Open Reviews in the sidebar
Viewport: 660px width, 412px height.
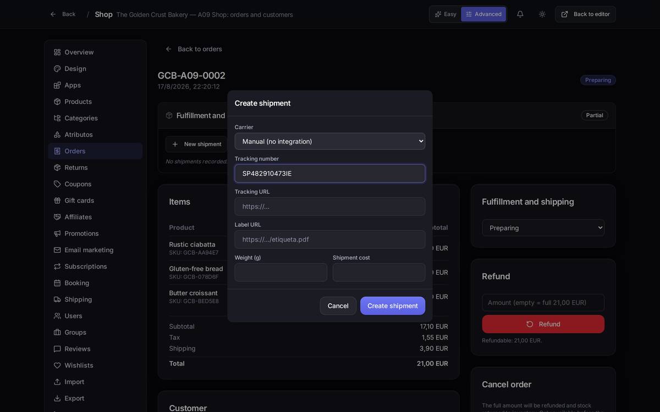95,349
